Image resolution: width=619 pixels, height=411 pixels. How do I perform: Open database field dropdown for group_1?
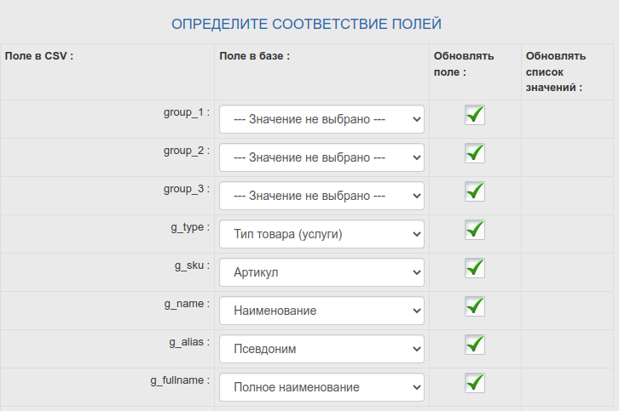point(321,119)
